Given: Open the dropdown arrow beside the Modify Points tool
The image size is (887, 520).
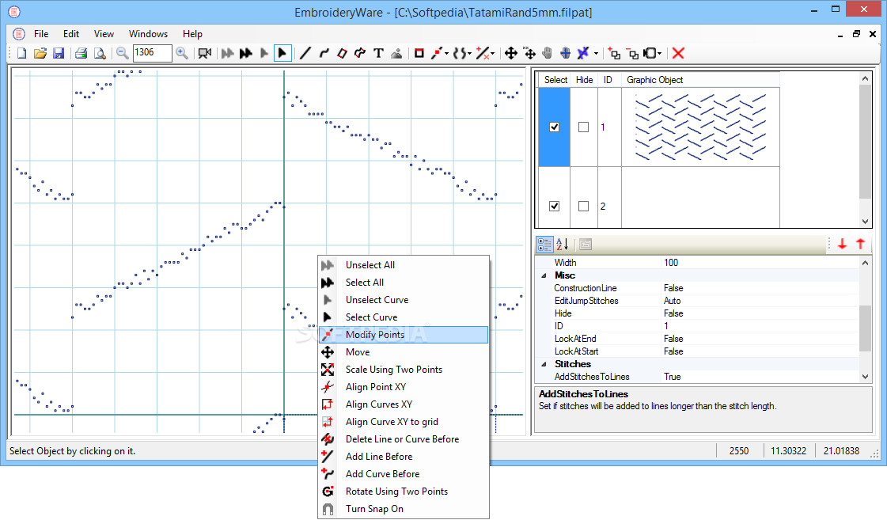Looking at the screenshot, I should click(447, 54).
